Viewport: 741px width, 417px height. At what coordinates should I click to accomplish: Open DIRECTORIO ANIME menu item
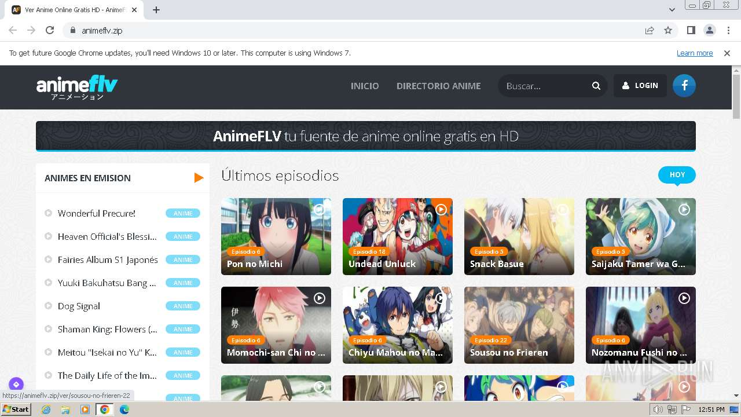tap(438, 86)
